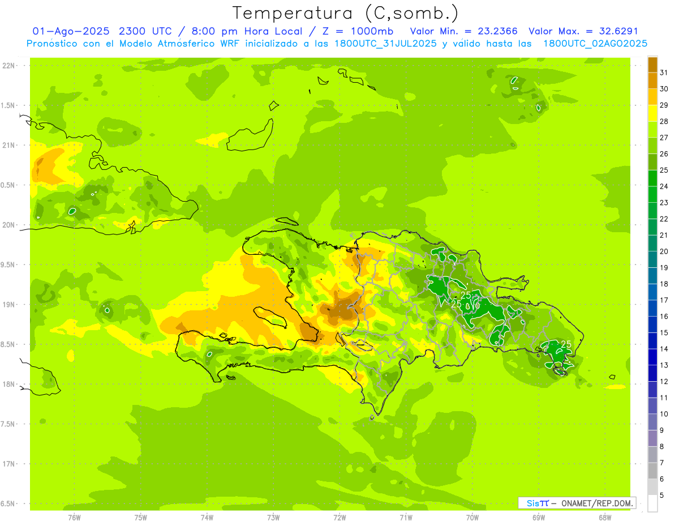This screenshot has width=679, height=525.
Task: Click the "1800UTC_02AGO2025" validity text
Action: (x=595, y=44)
